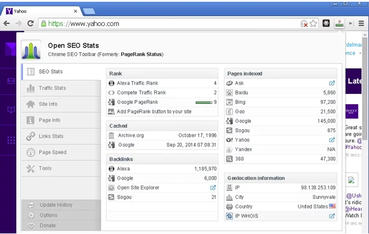
Task: Click the 360 indexed count 47,300
Action: pos(328,159)
